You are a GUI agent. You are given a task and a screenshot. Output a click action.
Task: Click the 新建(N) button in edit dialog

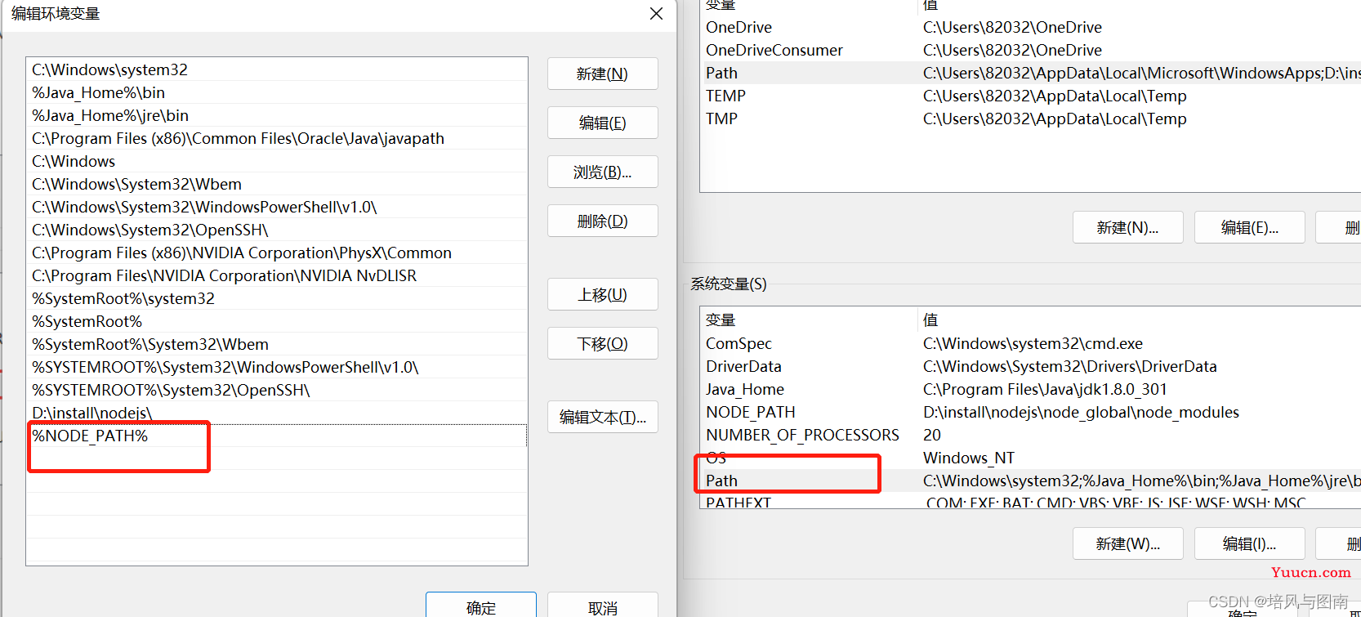pos(602,74)
